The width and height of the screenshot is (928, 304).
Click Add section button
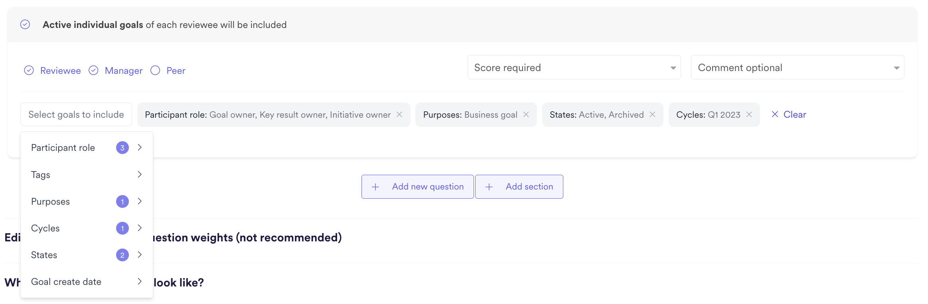(x=519, y=186)
